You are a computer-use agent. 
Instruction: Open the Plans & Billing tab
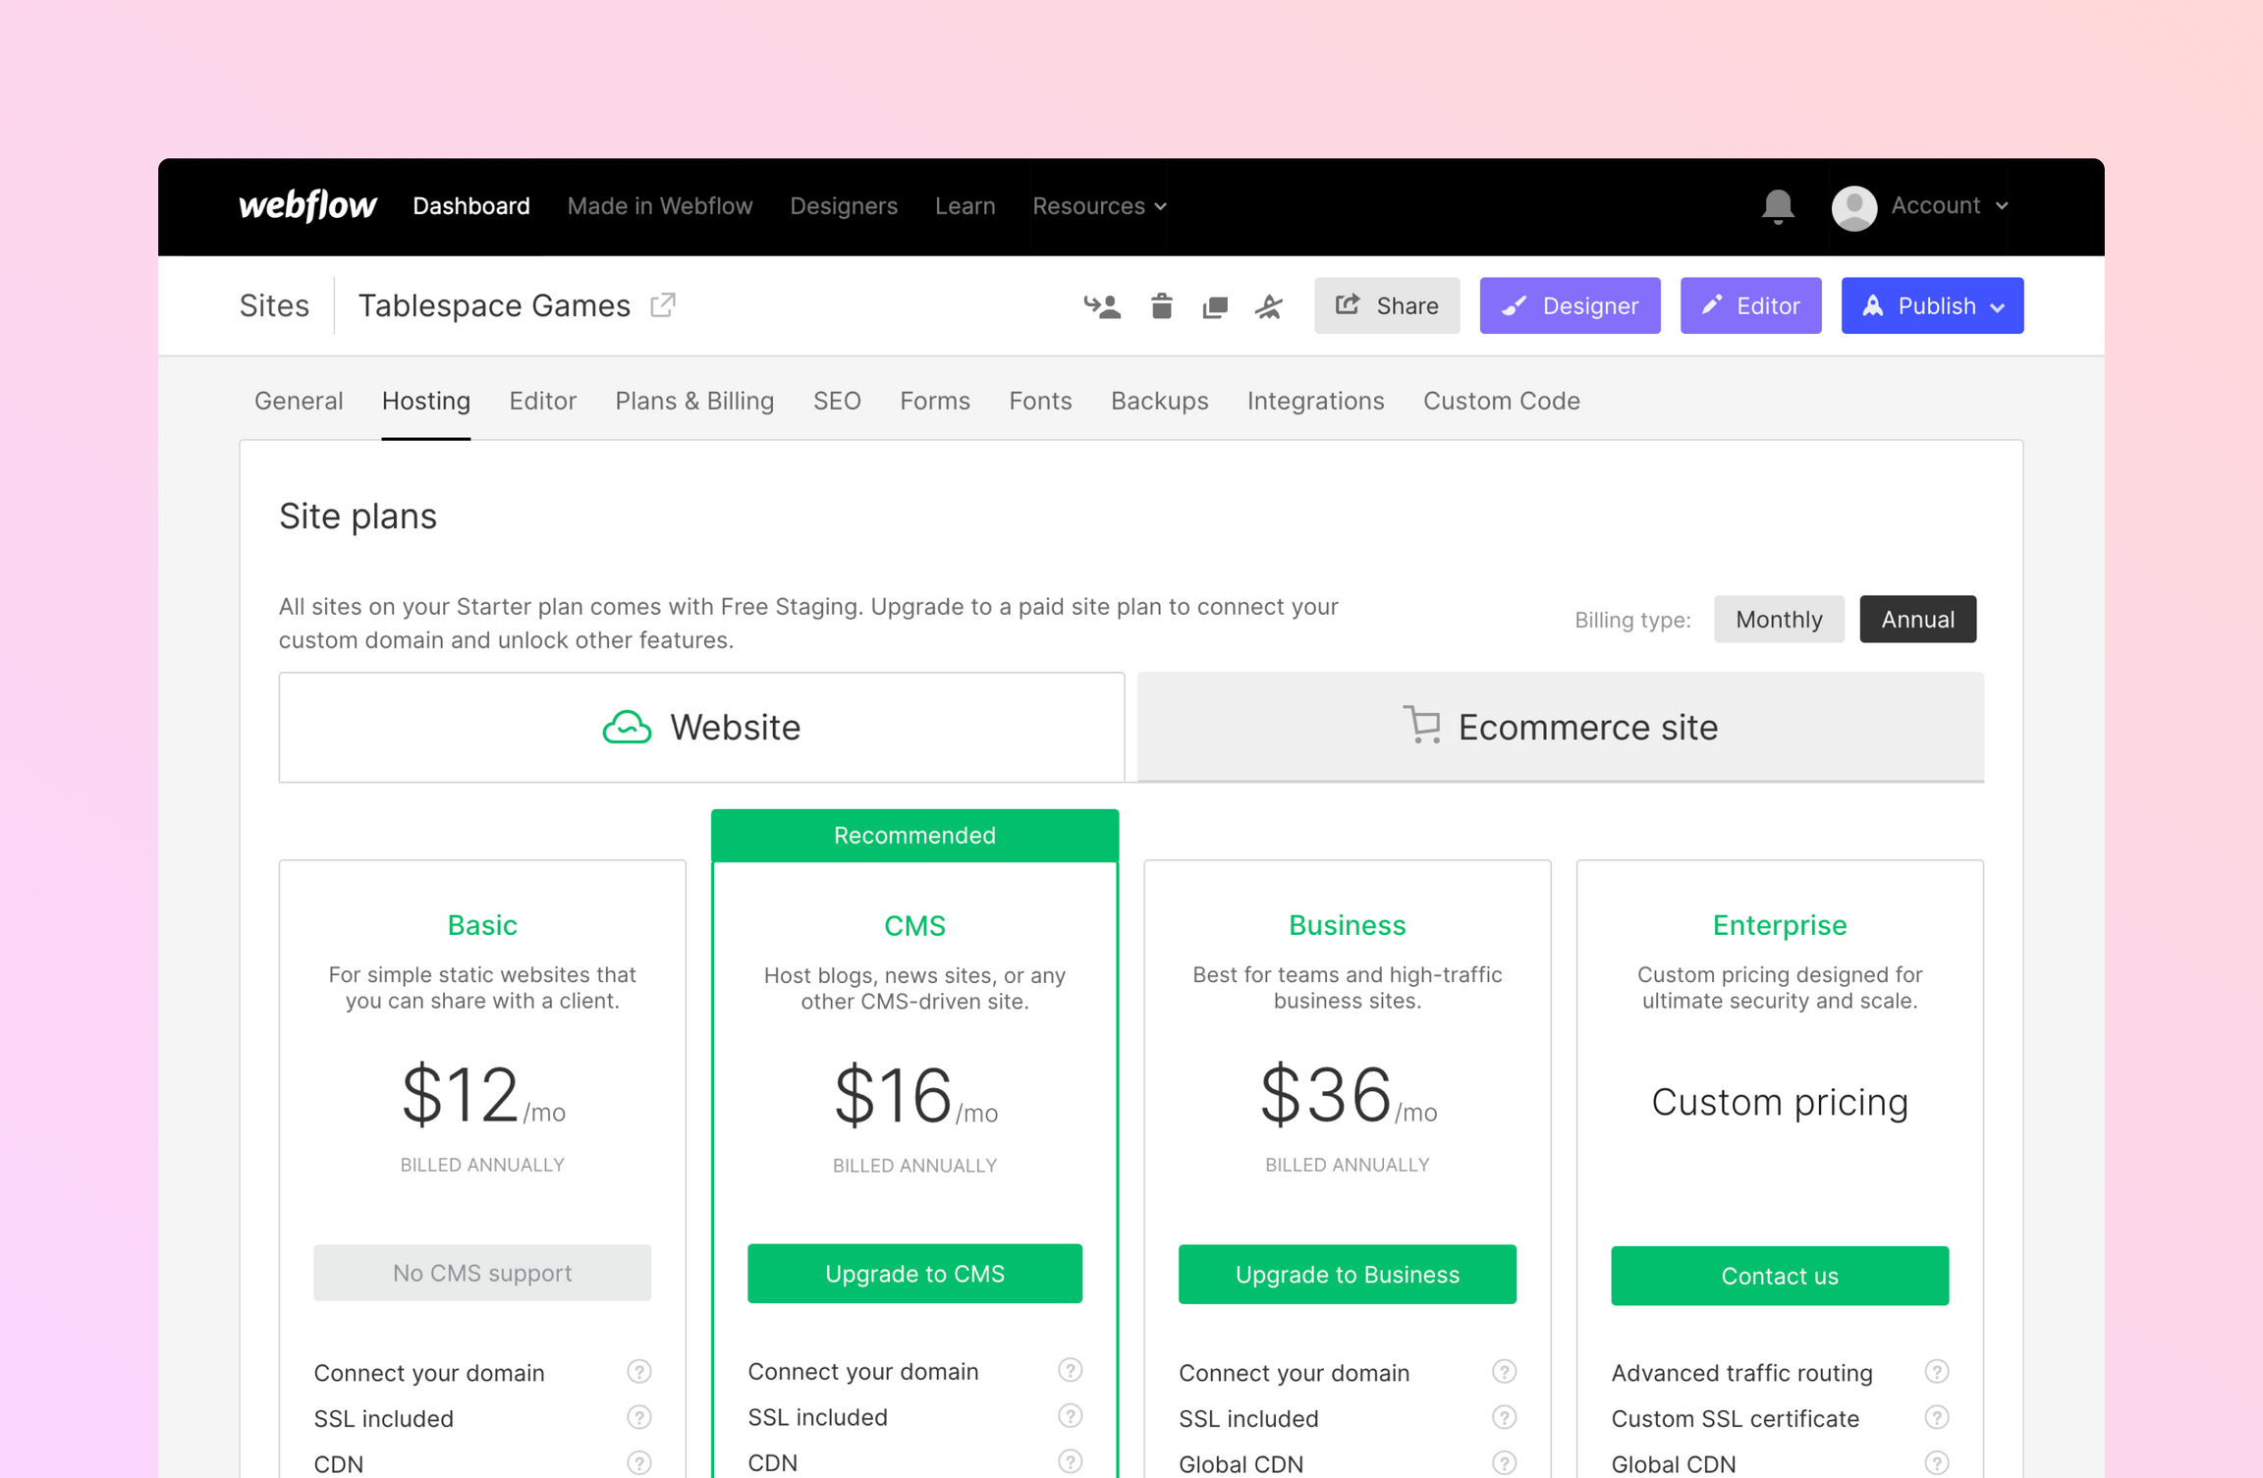point(694,401)
